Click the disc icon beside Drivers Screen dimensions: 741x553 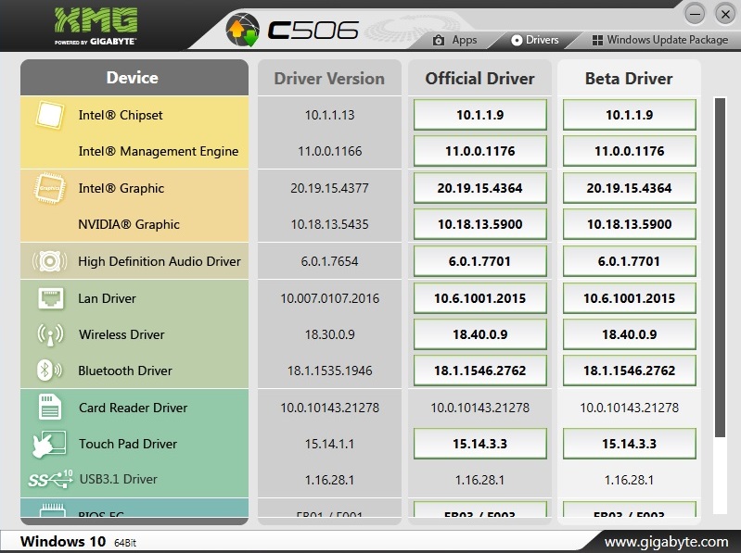click(x=517, y=40)
